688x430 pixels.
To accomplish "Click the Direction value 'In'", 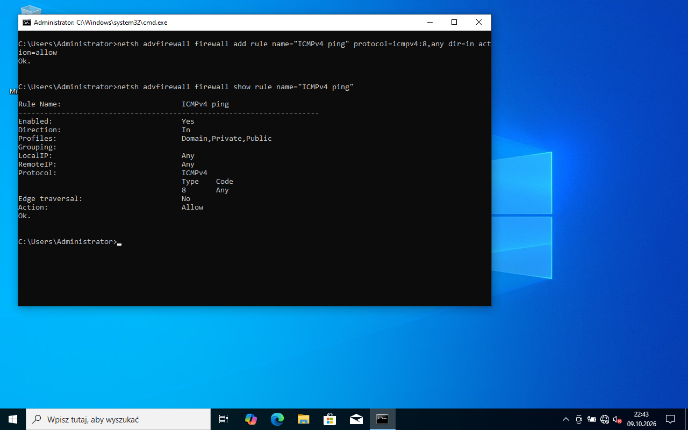I will pos(186,130).
